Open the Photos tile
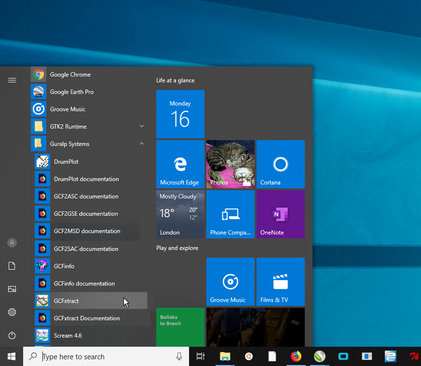 [x=231, y=164]
